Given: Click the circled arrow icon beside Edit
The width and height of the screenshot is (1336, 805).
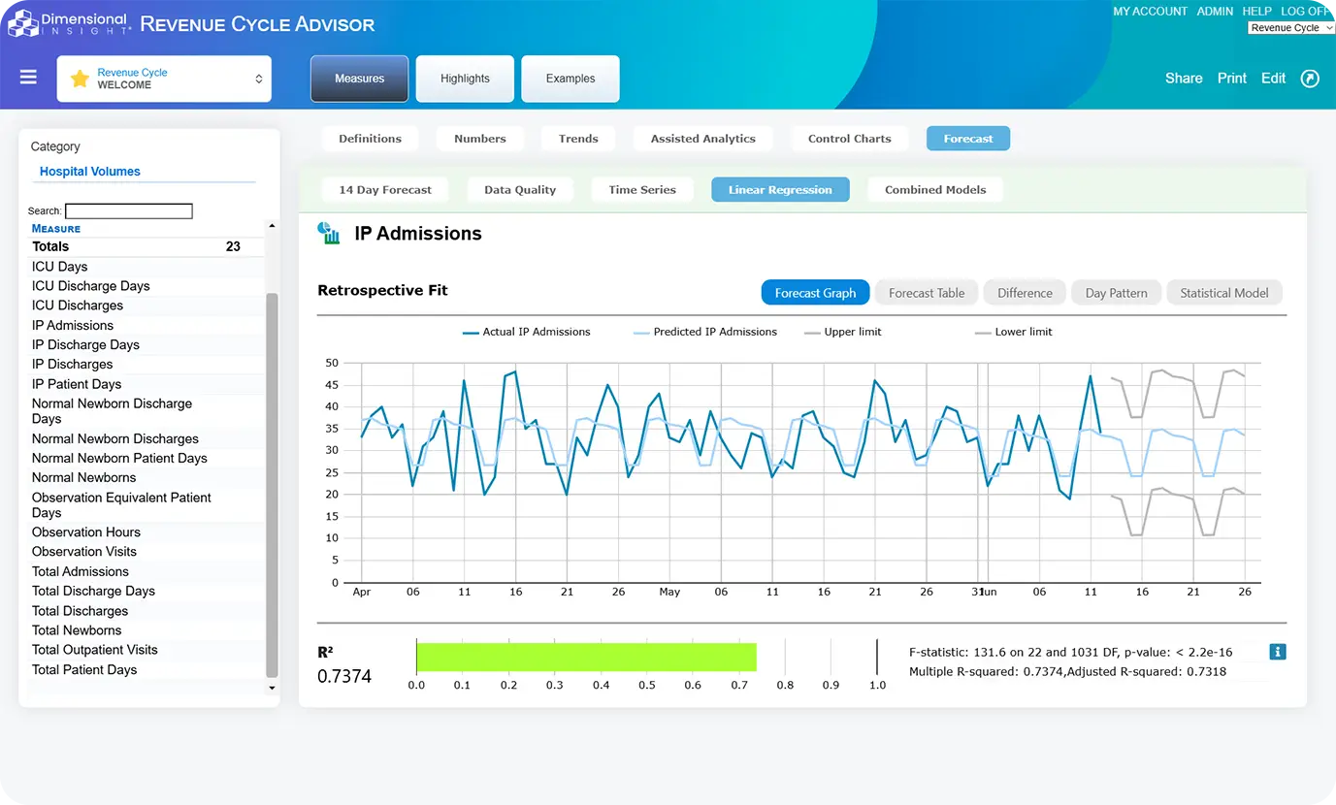Looking at the screenshot, I should [1310, 79].
